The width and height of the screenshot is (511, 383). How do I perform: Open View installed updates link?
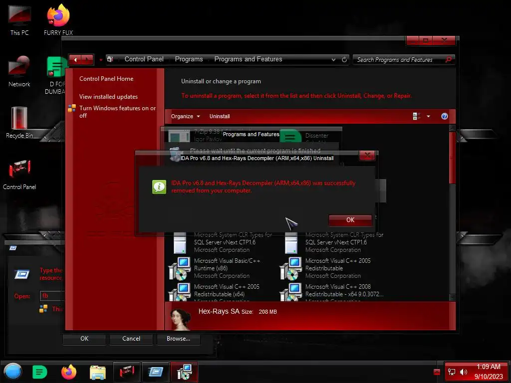[x=108, y=97]
